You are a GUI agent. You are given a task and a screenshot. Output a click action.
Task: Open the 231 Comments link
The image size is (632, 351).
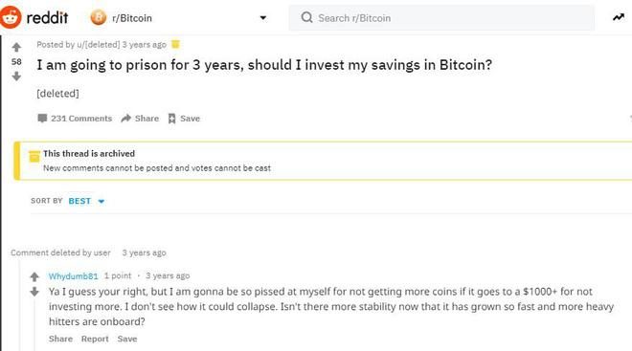[75, 119]
